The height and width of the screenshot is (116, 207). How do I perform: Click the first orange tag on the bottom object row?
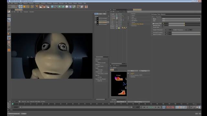(x=123, y=28)
